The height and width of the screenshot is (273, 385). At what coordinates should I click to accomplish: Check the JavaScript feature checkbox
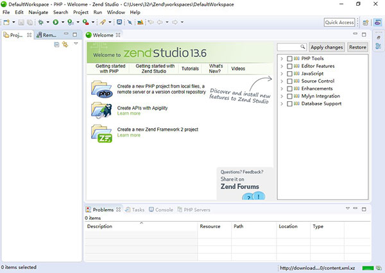[x=290, y=74]
